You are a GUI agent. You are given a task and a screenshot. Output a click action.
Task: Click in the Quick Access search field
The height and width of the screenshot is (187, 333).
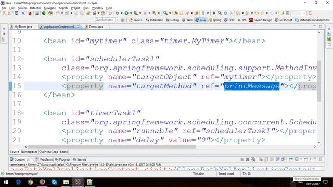tap(105, 20)
